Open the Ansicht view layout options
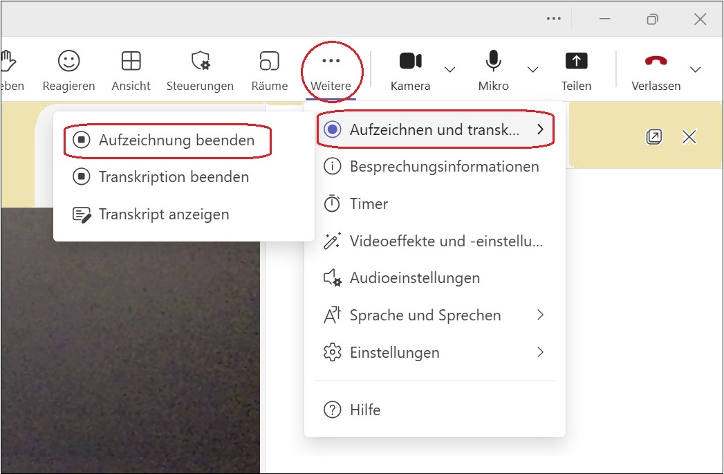Screen dimensions: 724x474 [x=131, y=70]
